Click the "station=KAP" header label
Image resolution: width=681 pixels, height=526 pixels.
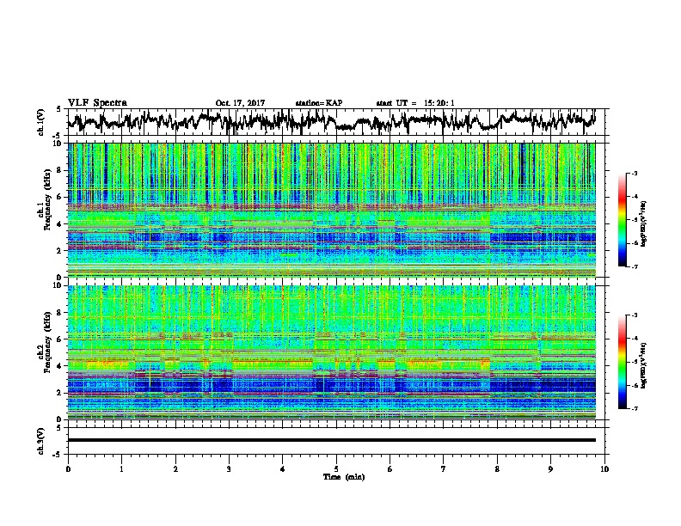tap(319, 103)
